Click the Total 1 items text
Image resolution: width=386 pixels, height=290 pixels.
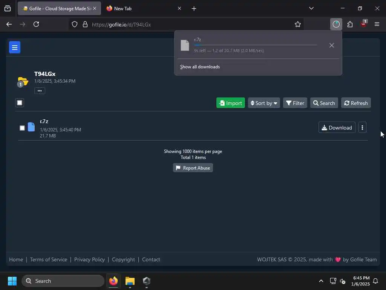[193, 157]
